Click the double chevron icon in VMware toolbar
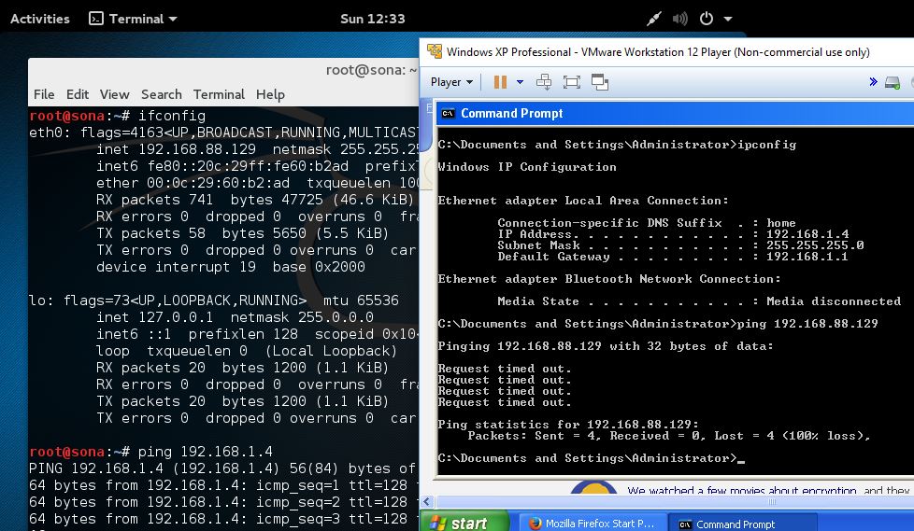Viewport: 914px width, 531px height. pyautogui.click(x=873, y=81)
